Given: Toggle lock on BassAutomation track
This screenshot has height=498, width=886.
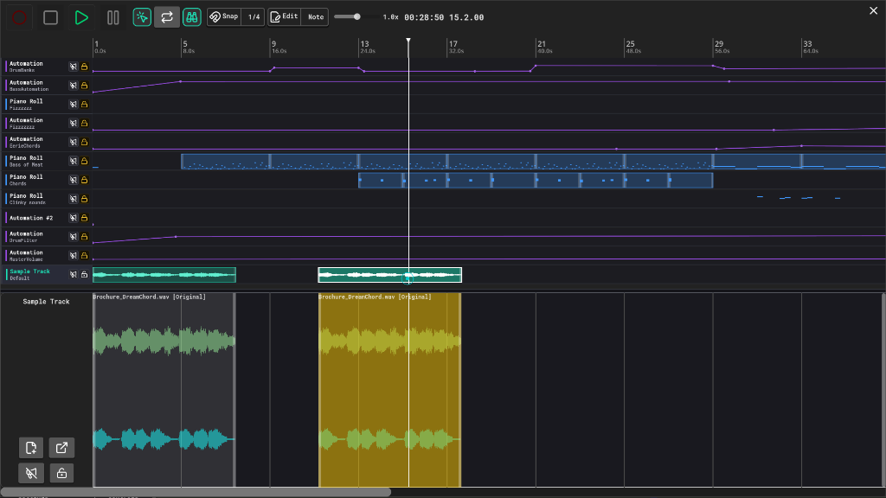Looking at the screenshot, I should point(84,86).
